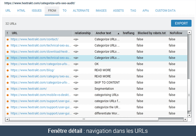Click the '32 URLs' count label

[11, 24]
